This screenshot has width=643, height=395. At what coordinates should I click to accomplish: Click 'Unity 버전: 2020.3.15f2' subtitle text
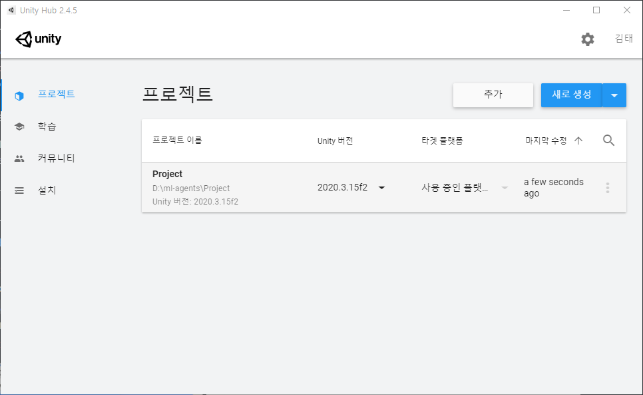(x=195, y=201)
